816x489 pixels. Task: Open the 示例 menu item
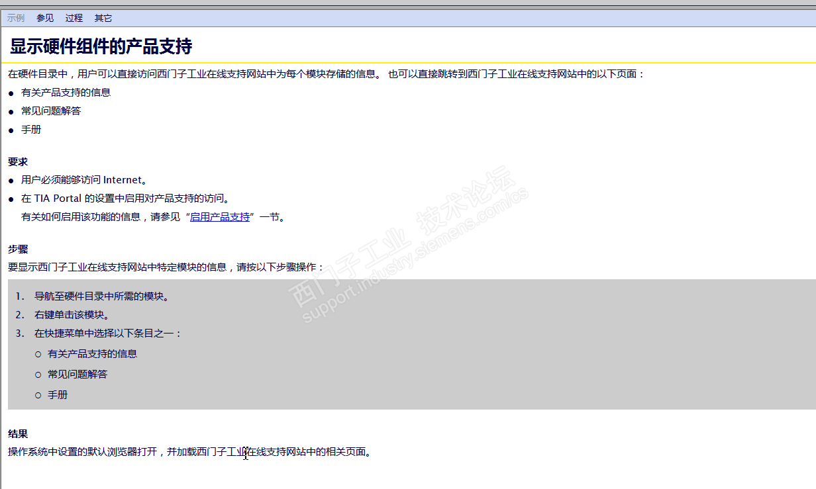(16, 19)
